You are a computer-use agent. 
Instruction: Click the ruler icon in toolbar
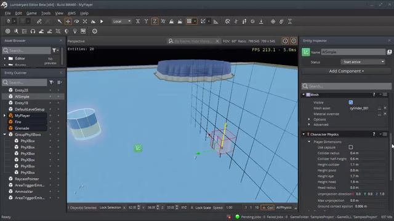[x=216, y=22]
